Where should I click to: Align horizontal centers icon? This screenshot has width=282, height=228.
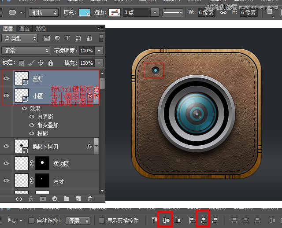(204, 220)
